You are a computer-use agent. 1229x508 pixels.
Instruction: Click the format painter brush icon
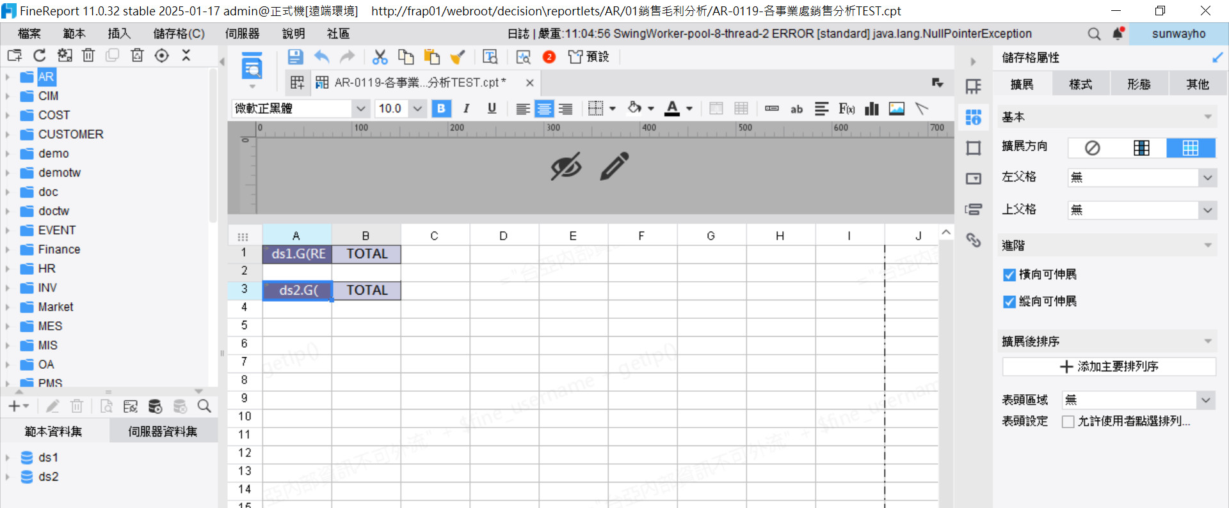click(x=458, y=57)
